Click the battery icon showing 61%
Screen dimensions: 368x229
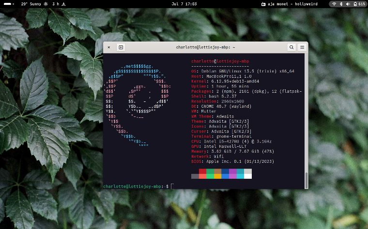(355, 4)
